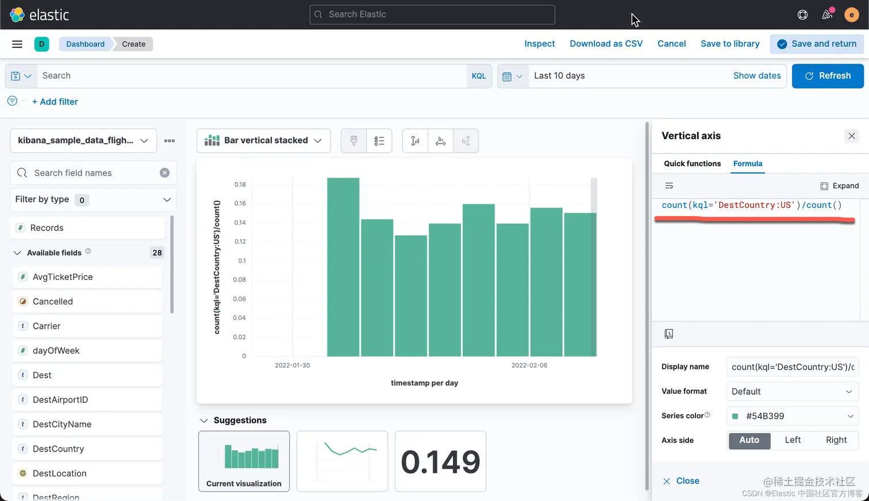This screenshot has width=869, height=501.
Task: Click the newsfeed notification icon
Action: 828,14
